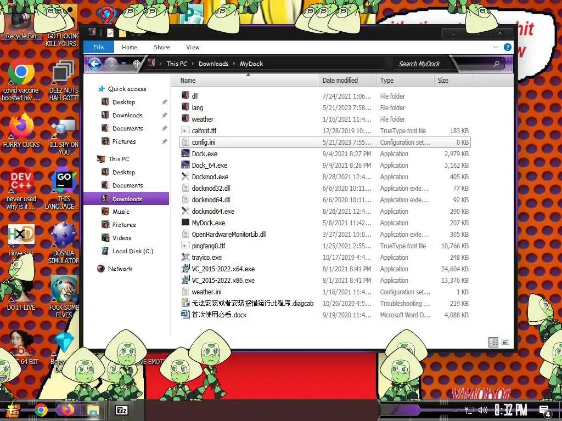Select OpenHardwareMonitorLib.dll file
Image resolution: width=562 pixels, height=421 pixels.
pyautogui.click(x=229, y=234)
